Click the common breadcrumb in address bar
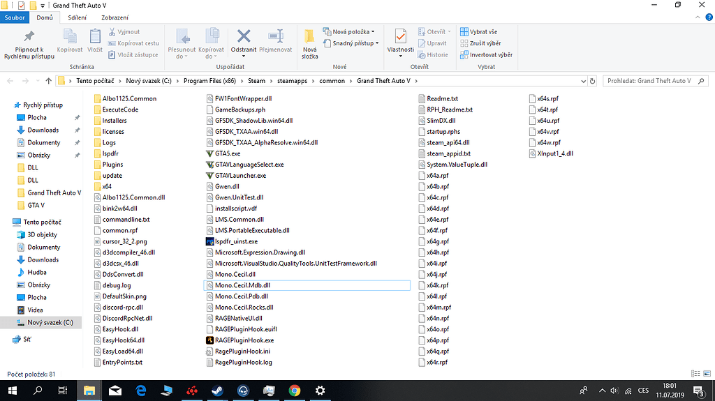The image size is (715, 401). [x=332, y=81]
